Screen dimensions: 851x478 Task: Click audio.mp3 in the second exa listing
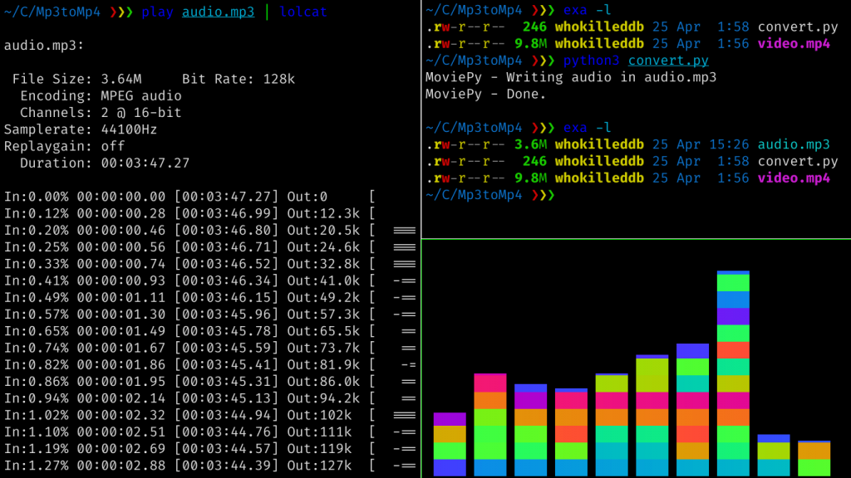pos(794,144)
